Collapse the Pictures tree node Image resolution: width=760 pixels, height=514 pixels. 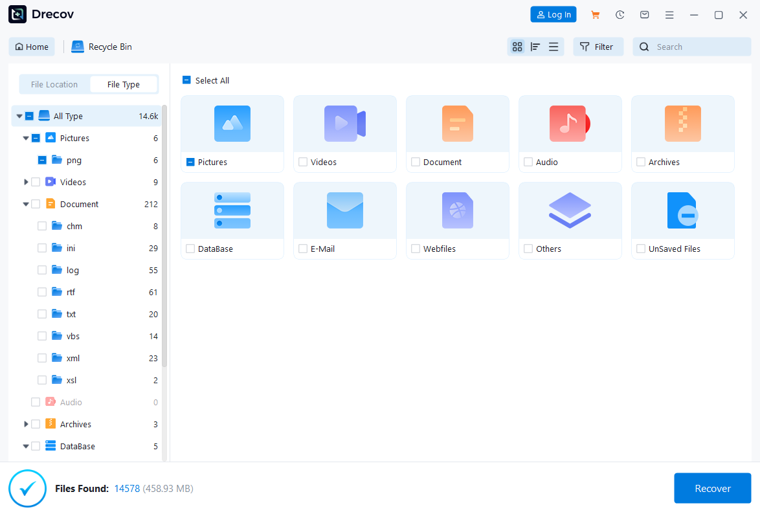click(26, 138)
